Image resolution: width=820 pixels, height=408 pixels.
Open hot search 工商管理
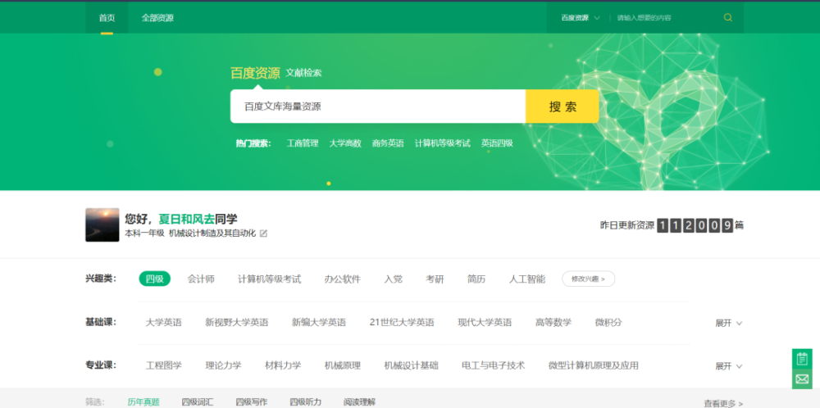(303, 143)
